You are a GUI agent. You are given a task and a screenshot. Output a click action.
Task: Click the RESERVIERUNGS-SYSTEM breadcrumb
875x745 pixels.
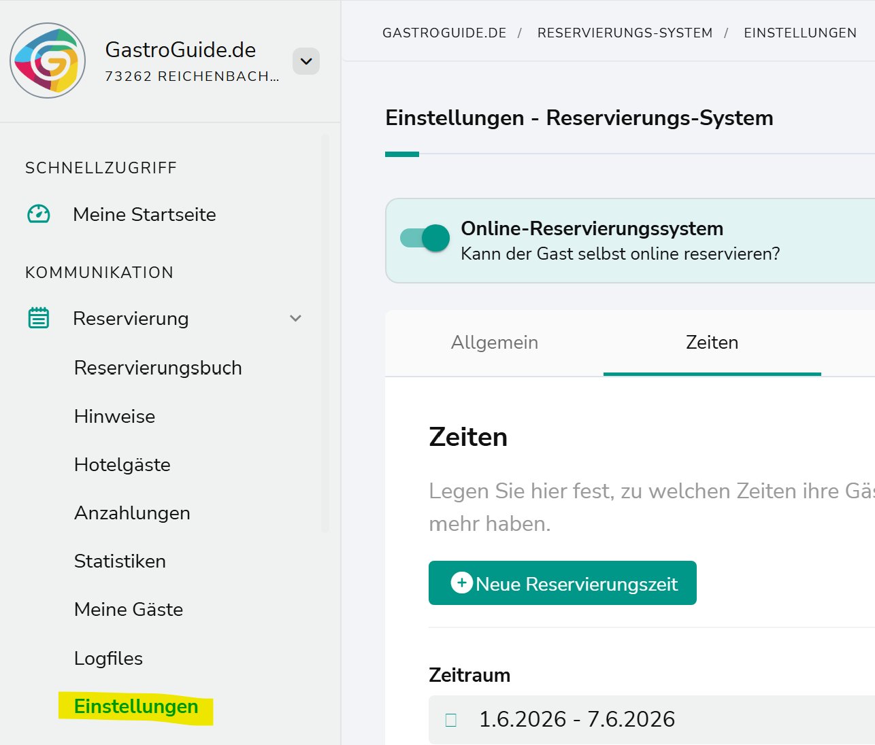pos(625,33)
